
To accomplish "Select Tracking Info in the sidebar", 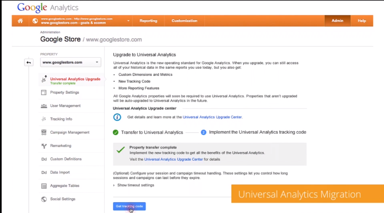I will (61, 119).
